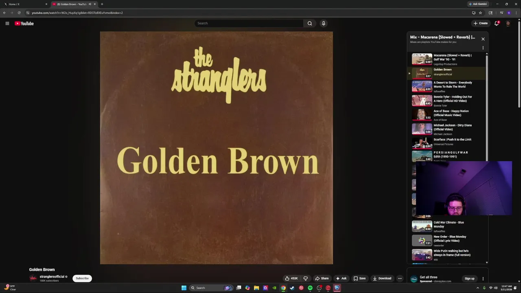Open Windows Start menu

click(184, 288)
